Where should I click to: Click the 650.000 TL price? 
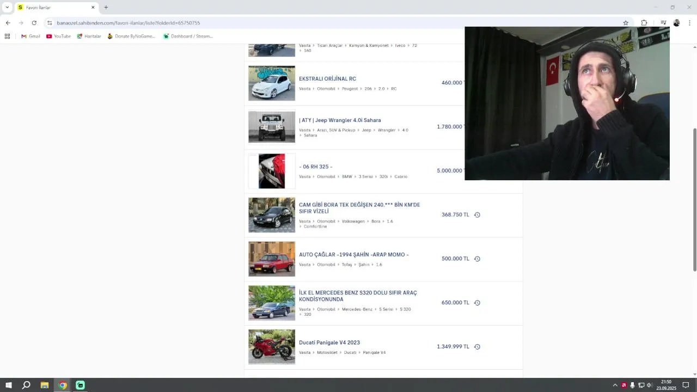click(x=455, y=303)
